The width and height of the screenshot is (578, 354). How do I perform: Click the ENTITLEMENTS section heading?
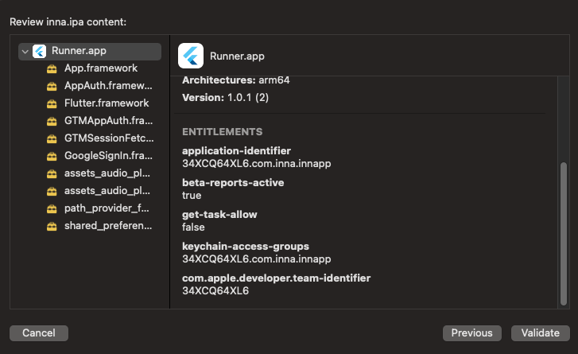point(223,132)
